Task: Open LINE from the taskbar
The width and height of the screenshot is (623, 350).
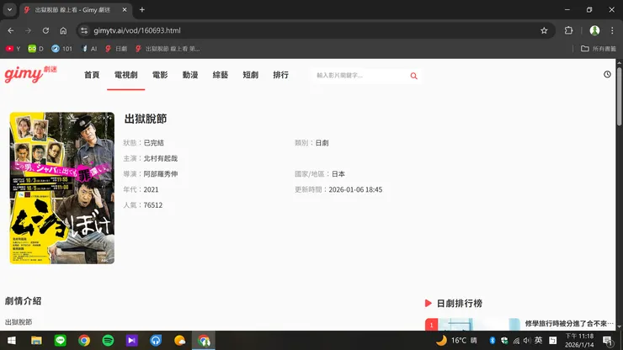Action: coord(60,341)
